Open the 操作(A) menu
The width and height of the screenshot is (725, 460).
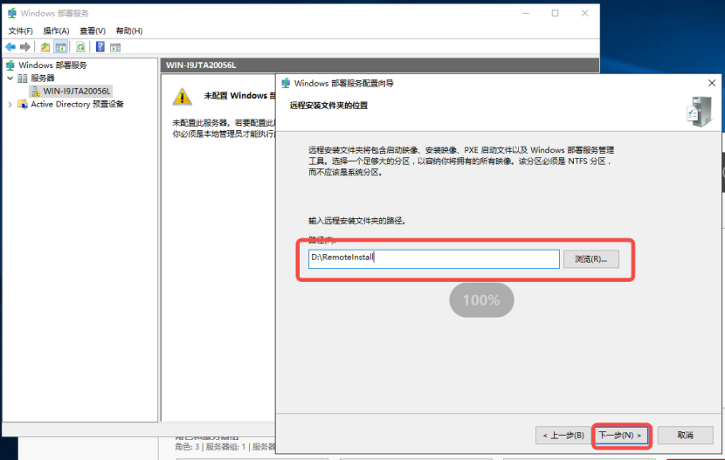pos(56,31)
